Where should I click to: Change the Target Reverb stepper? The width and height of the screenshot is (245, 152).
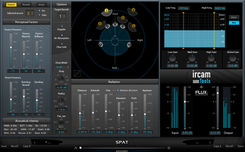(64, 16)
